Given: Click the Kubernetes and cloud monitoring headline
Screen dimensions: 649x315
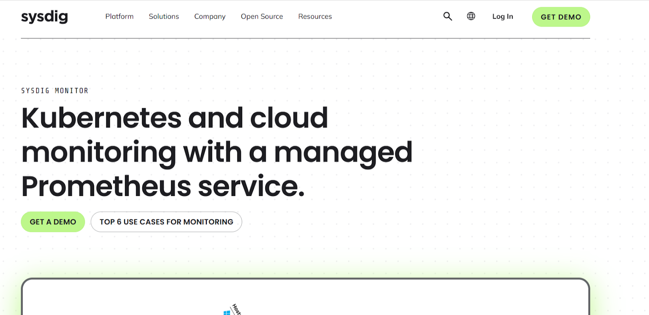Looking at the screenshot, I should click(217, 152).
